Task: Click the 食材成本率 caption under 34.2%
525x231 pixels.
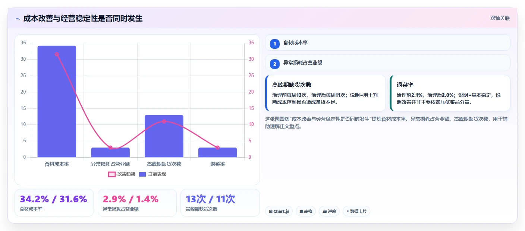Action: coord(31,209)
